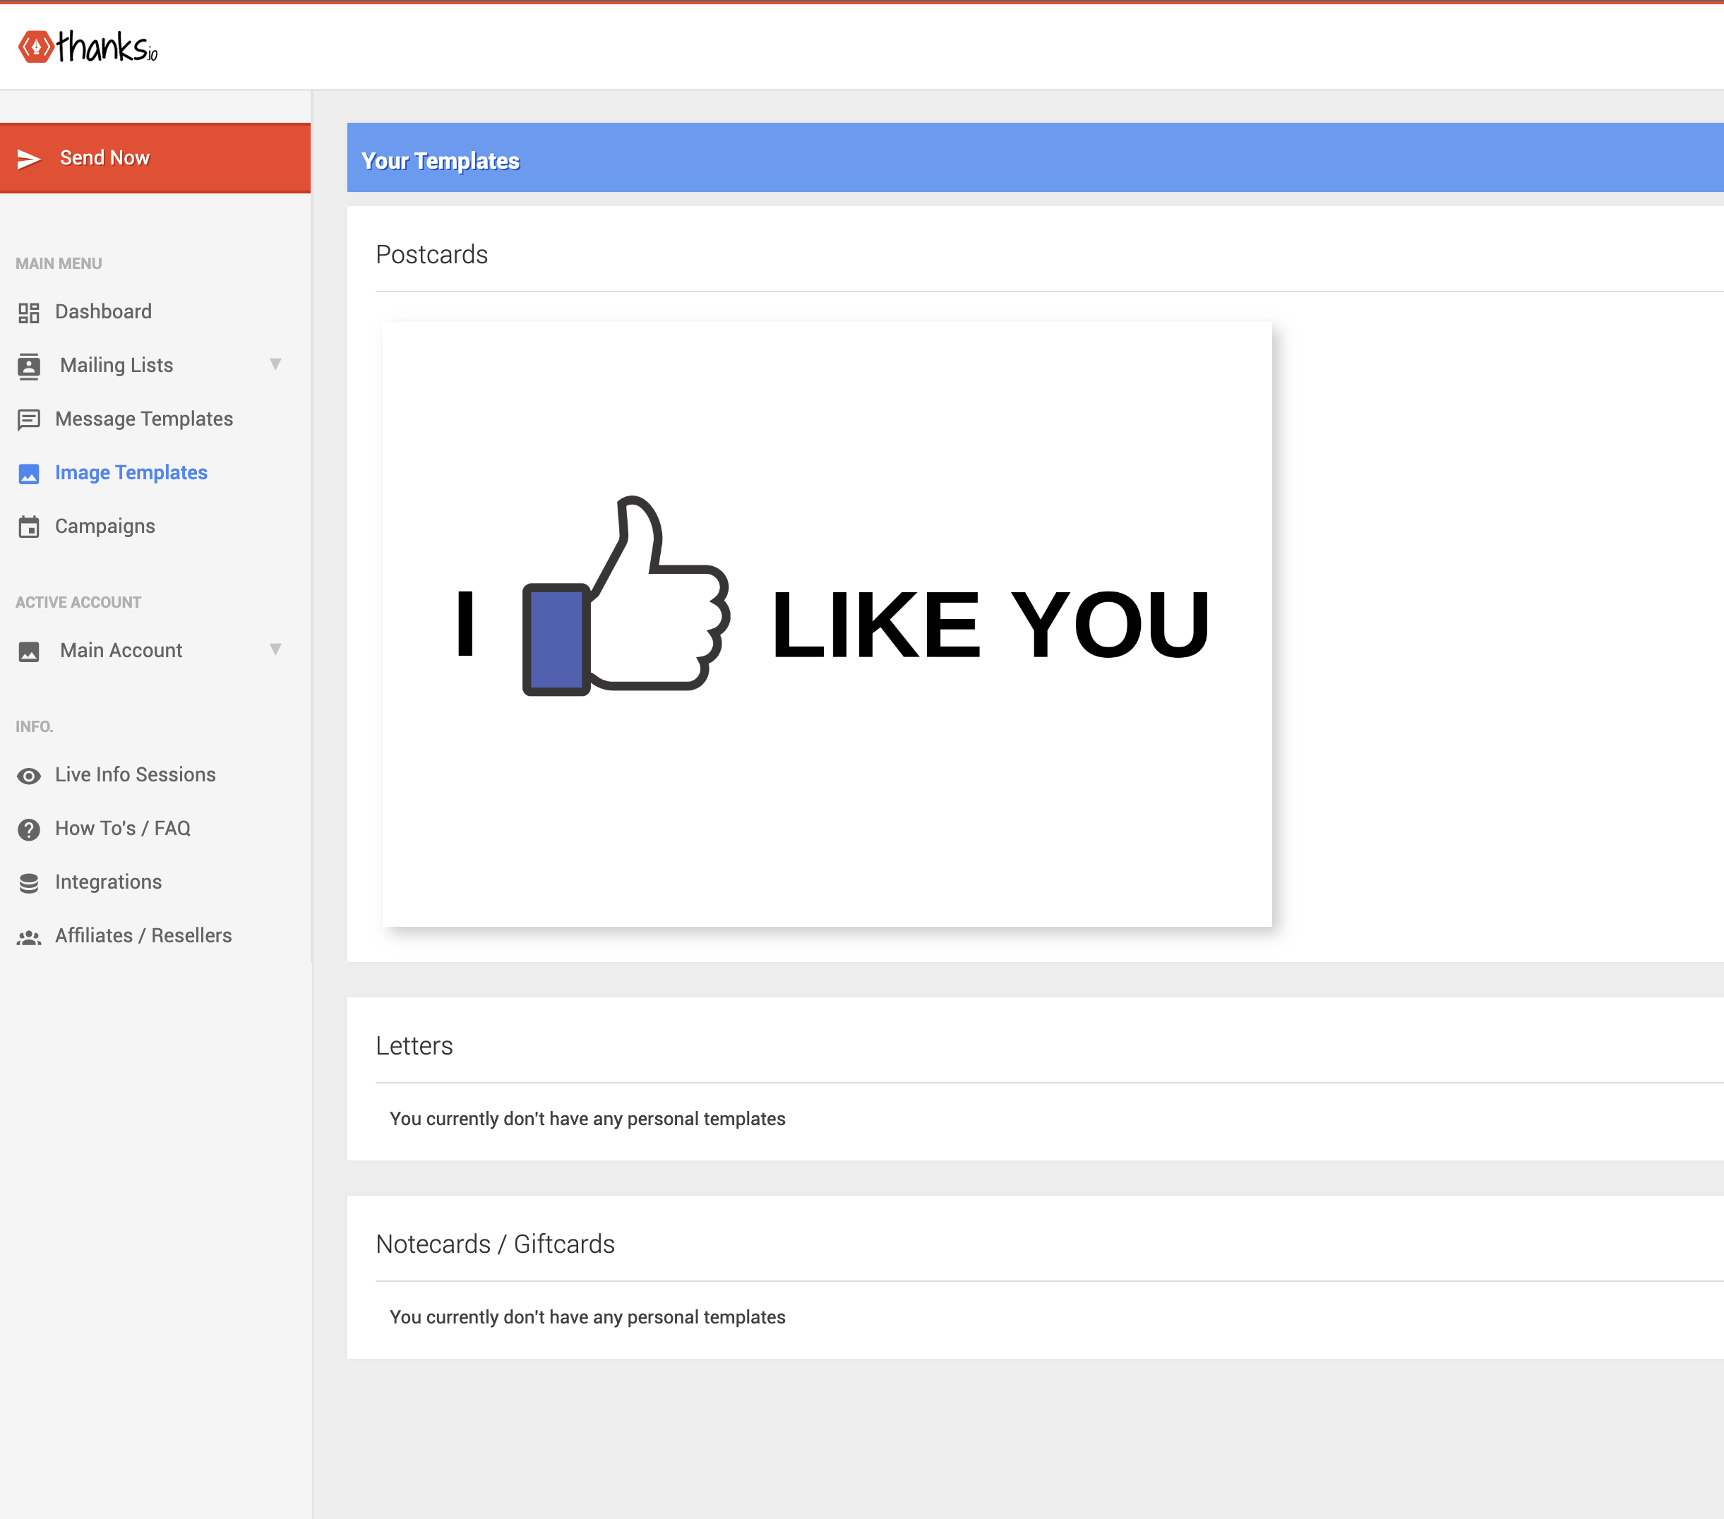Select the I LIKE YOU postcard template
The height and width of the screenshot is (1519, 1724).
coord(827,624)
